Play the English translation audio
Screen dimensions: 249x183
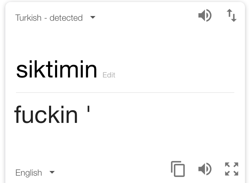point(205,169)
